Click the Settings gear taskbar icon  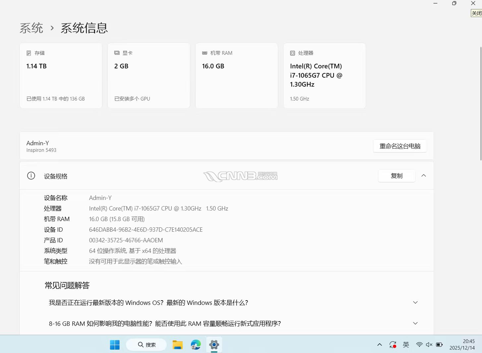(x=214, y=345)
